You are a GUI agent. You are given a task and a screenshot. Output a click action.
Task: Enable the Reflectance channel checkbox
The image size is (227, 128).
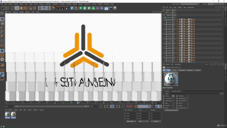click(x=173, y=101)
